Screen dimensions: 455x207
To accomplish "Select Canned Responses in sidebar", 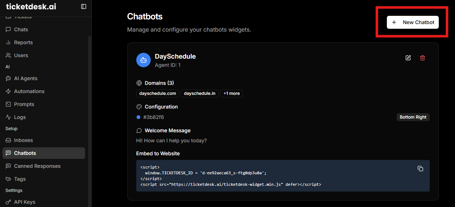I will coord(37,166).
